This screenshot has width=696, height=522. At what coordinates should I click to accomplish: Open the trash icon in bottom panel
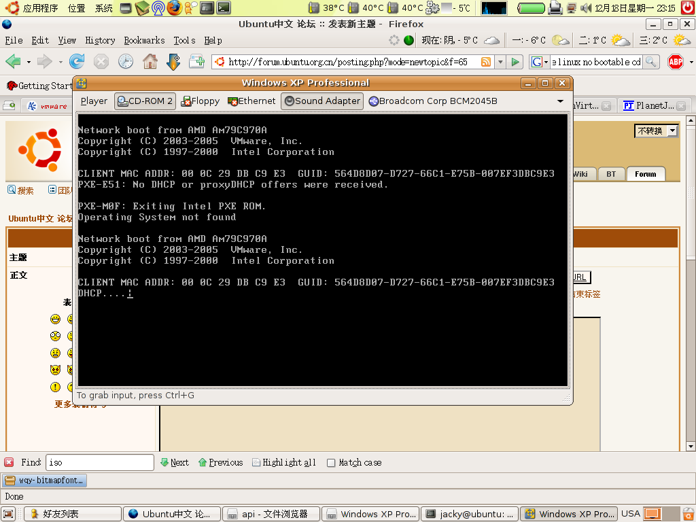pos(689,514)
